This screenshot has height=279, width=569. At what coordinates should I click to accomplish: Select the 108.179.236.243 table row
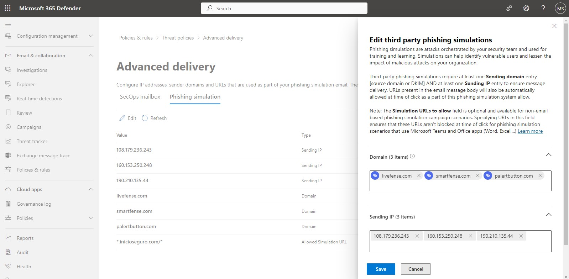(237, 150)
